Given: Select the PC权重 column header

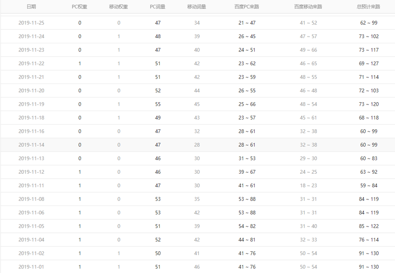Looking at the screenshot, I should tap(80, 7).
